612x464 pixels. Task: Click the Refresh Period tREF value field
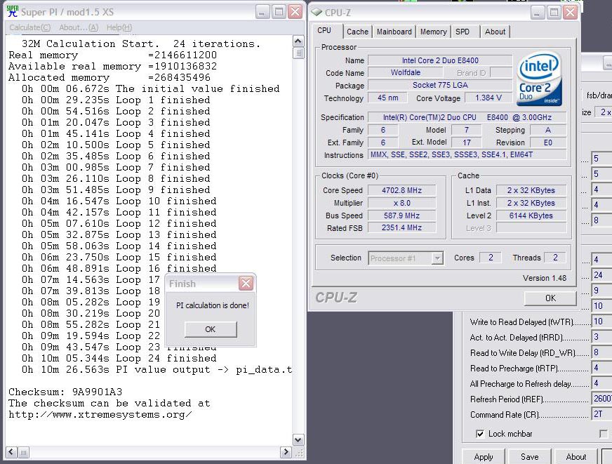pos(601,399)
